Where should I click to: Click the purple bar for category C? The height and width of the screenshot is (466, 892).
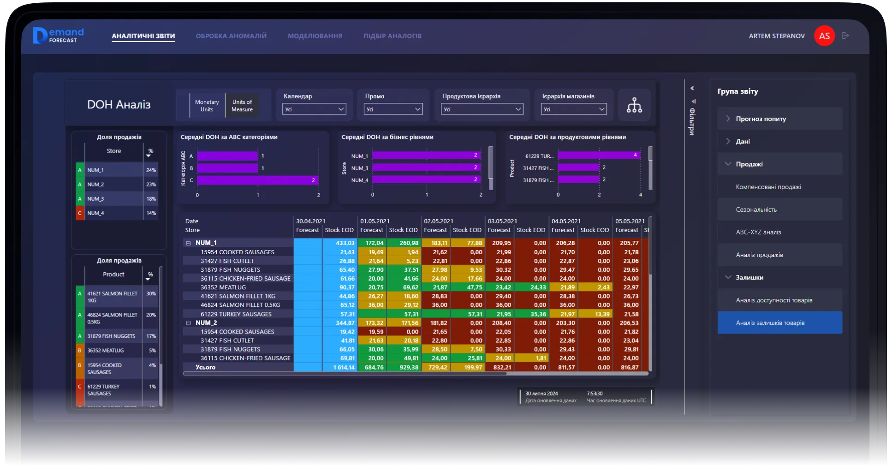point(257,180)
